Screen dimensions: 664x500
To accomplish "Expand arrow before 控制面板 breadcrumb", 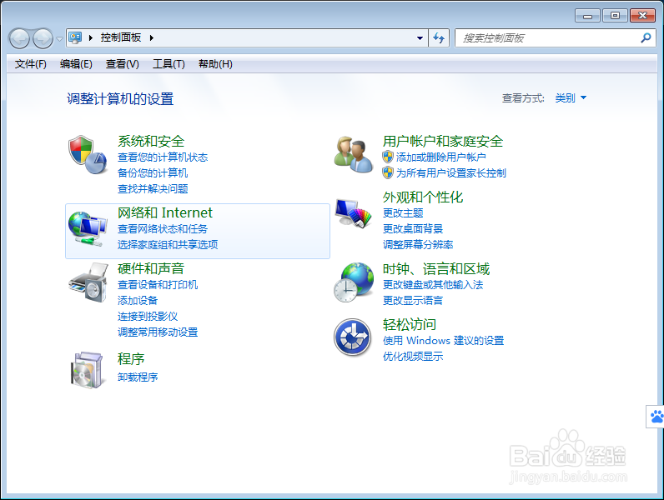I will coord(91,37).
